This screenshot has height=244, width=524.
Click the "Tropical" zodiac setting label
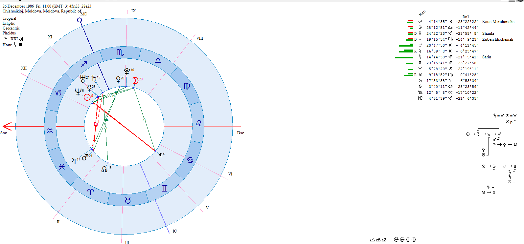point(10,18)
